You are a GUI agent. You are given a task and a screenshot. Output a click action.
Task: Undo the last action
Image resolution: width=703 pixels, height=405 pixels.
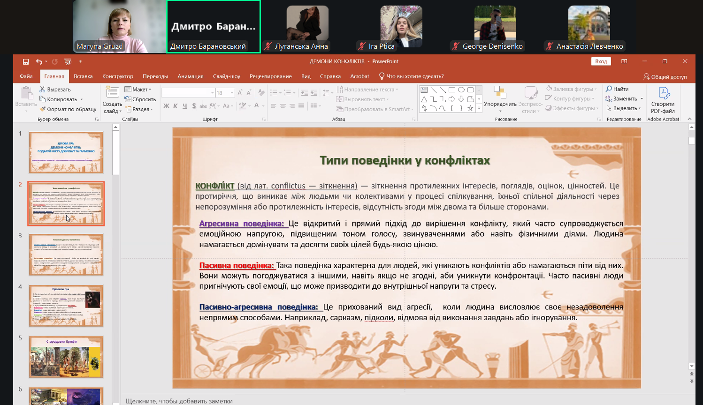39,61
